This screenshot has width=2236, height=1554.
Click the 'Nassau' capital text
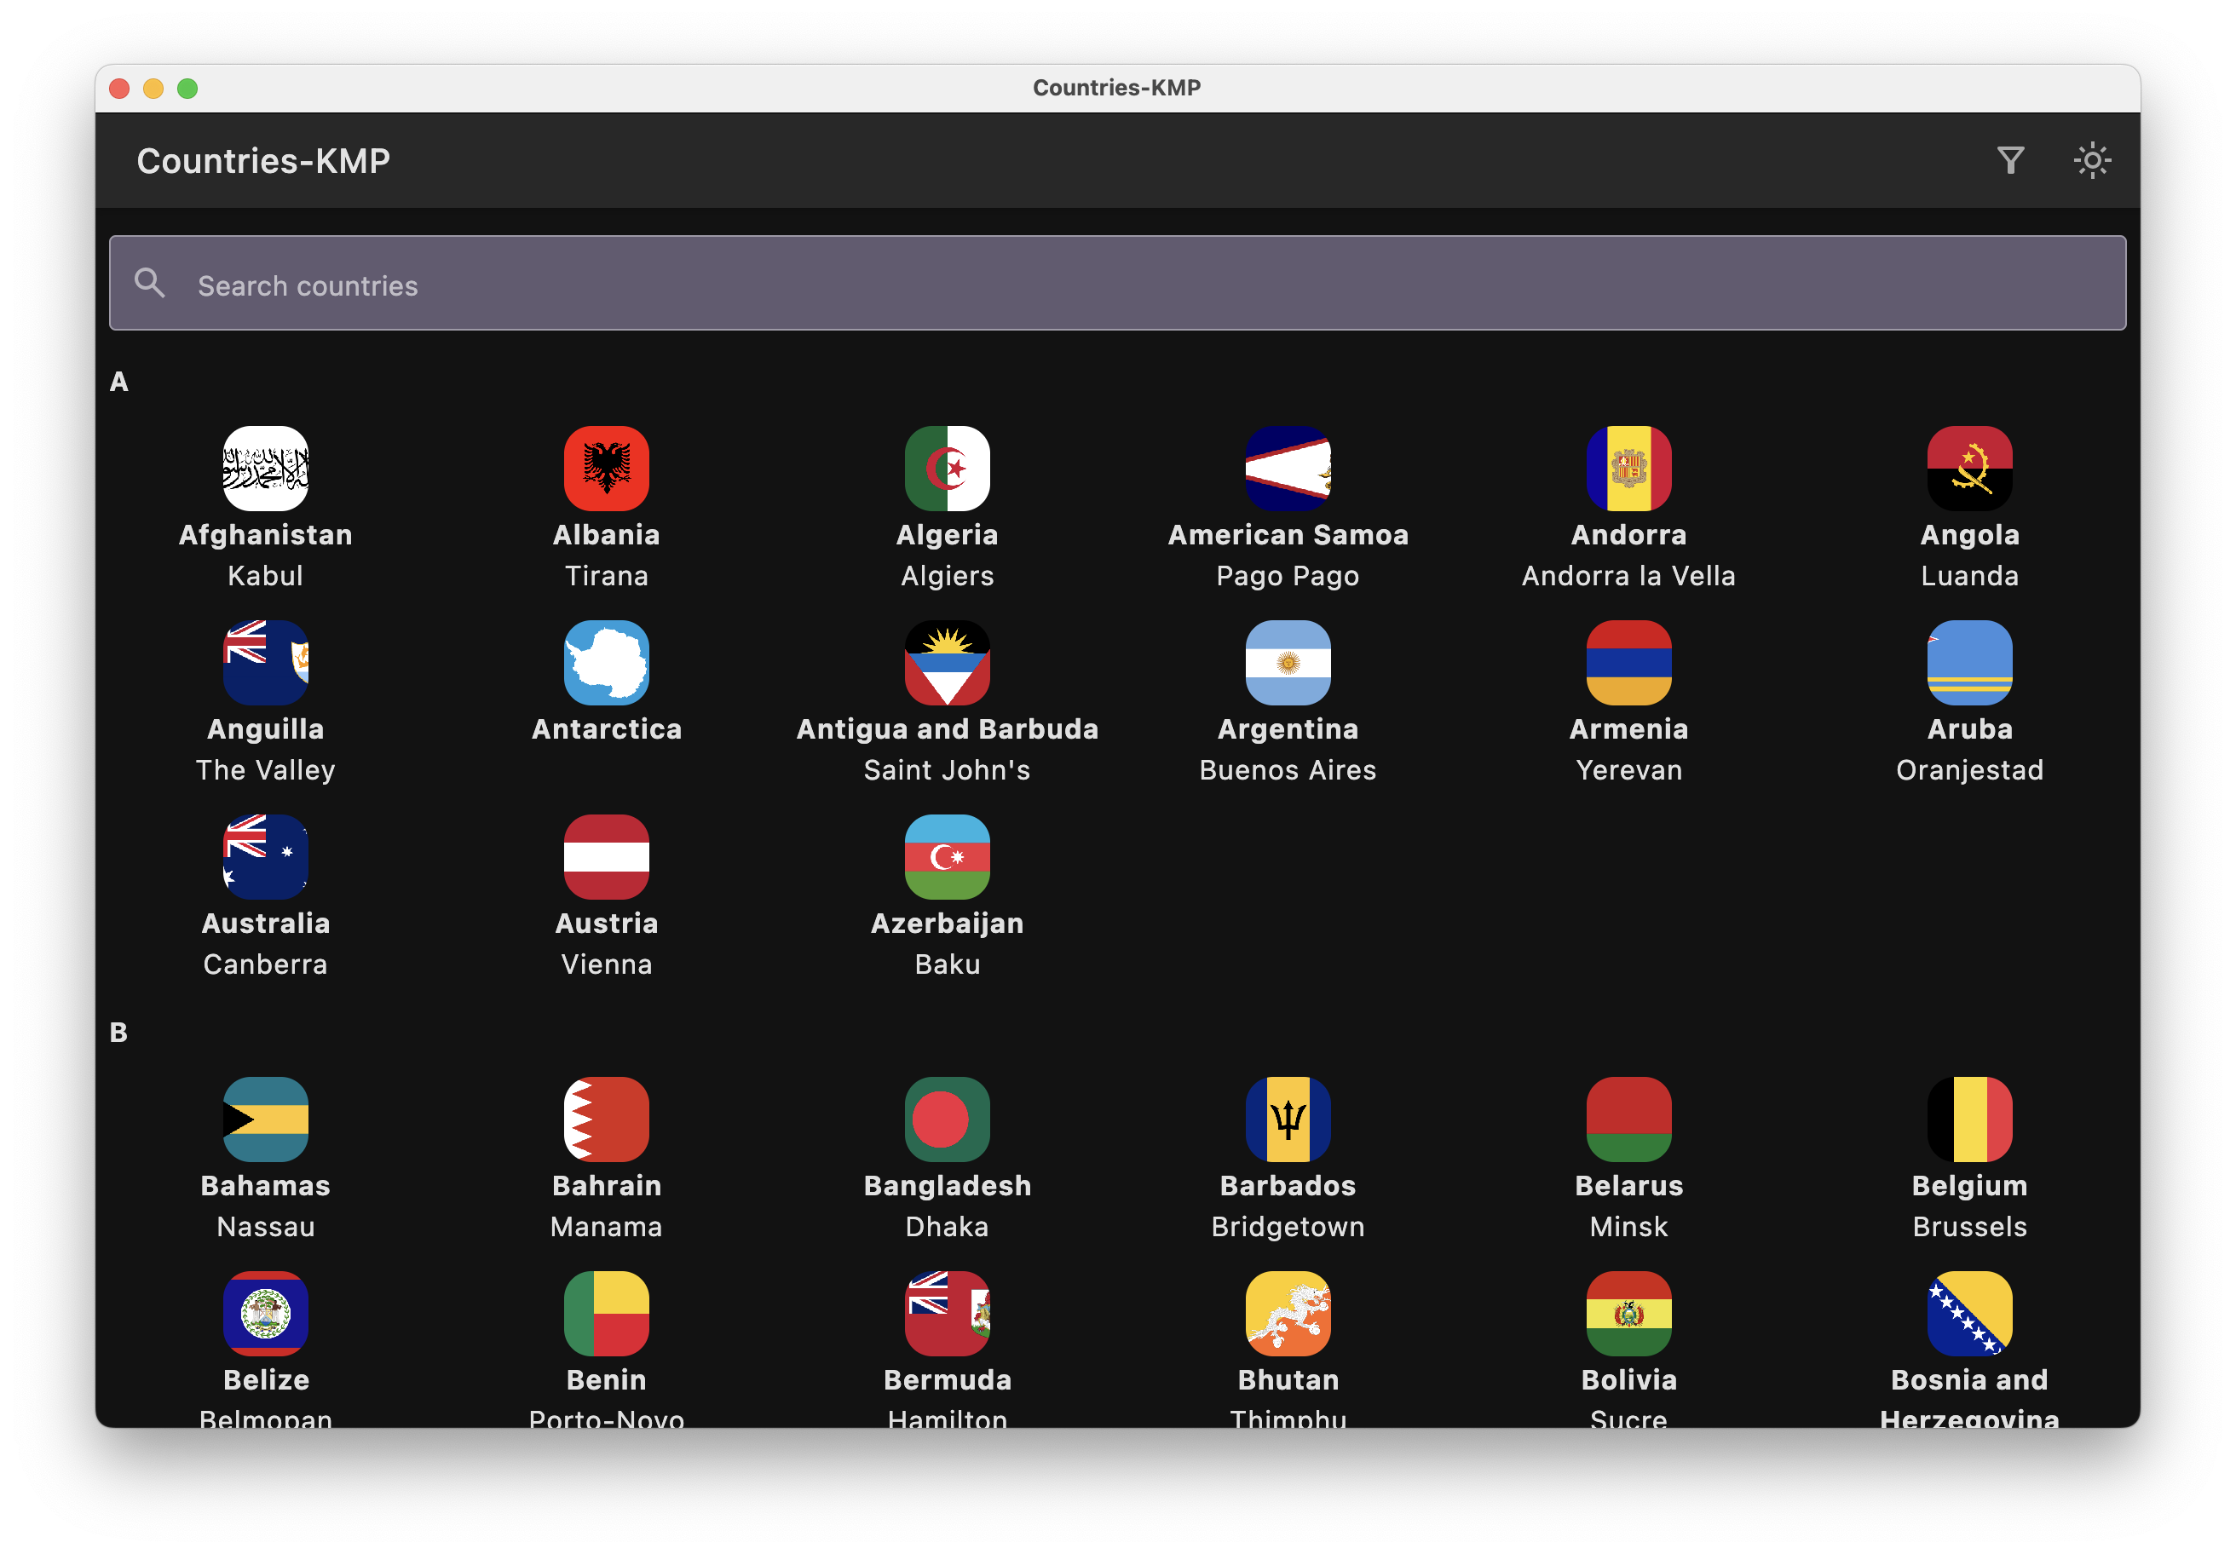click(x=266, y=1228)
